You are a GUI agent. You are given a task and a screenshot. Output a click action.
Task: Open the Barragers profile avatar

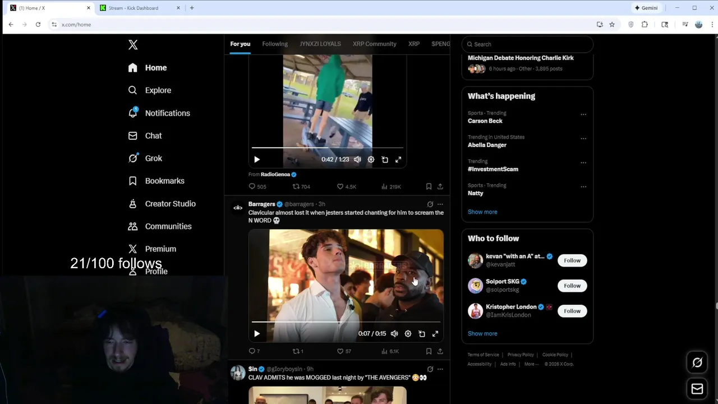238,208
